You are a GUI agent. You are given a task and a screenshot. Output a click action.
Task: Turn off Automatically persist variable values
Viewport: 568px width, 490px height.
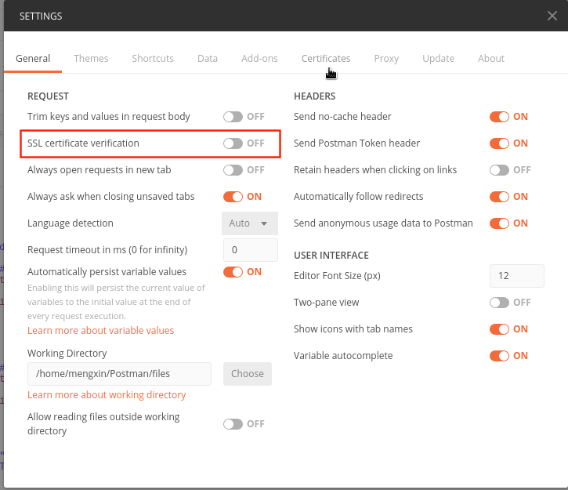click(x=233, y=272)
